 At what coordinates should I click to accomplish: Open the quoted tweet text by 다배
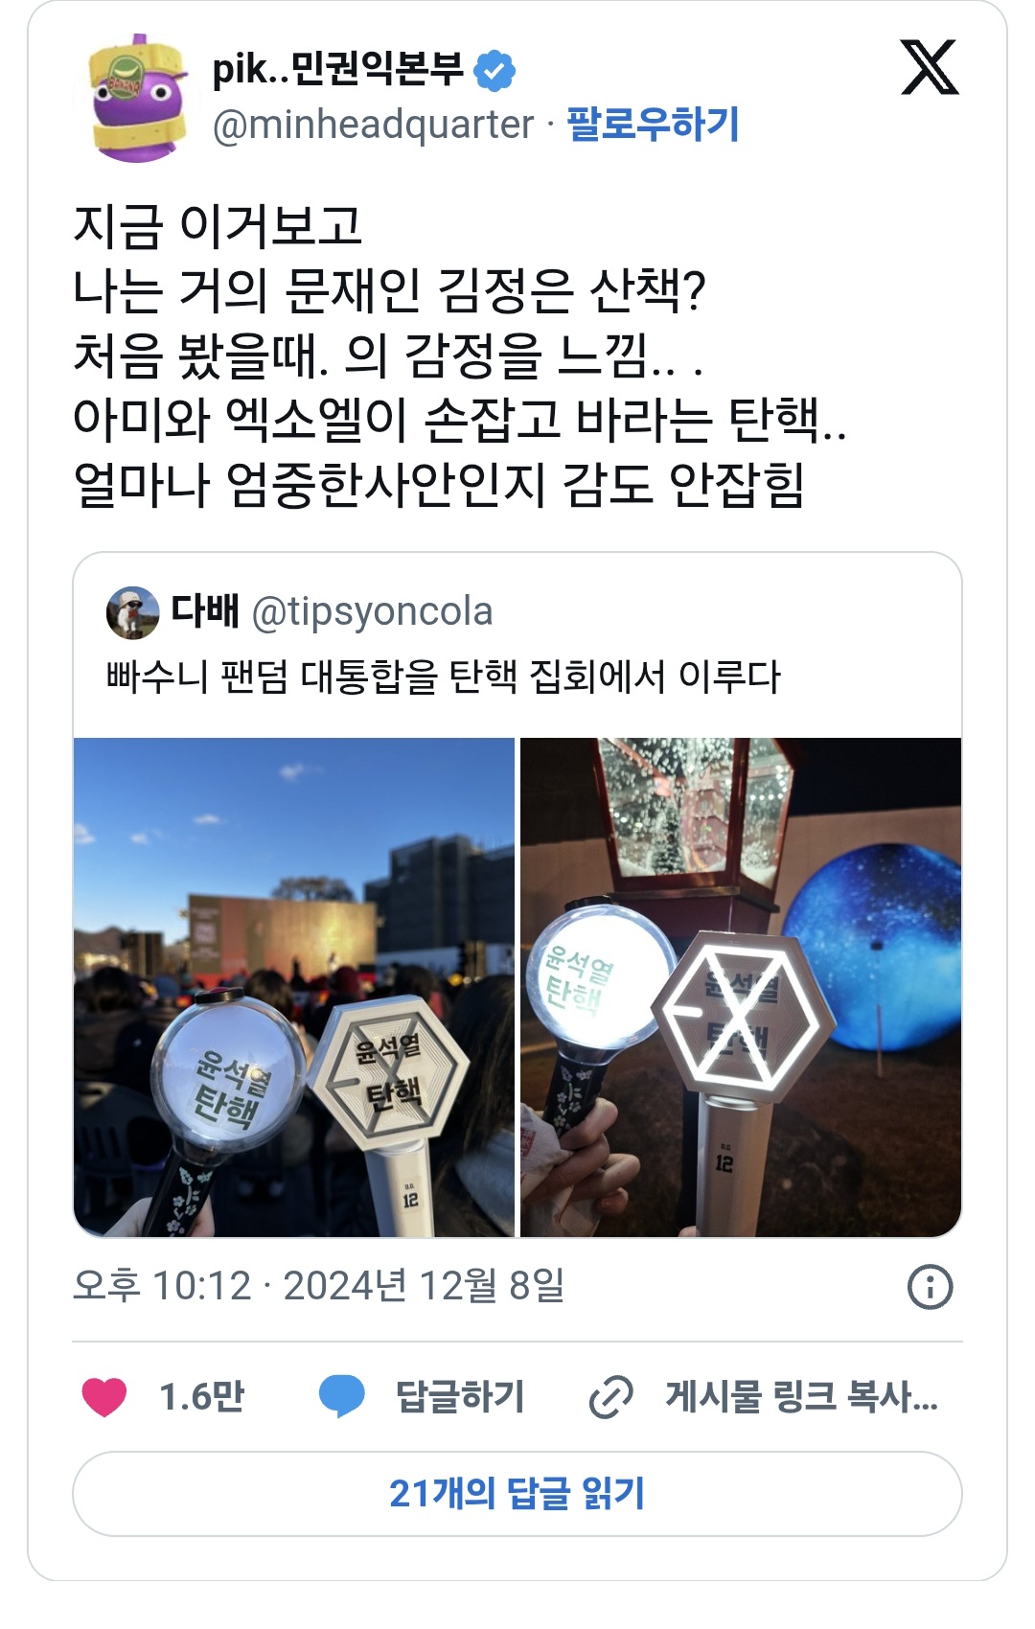click(444, 677)
